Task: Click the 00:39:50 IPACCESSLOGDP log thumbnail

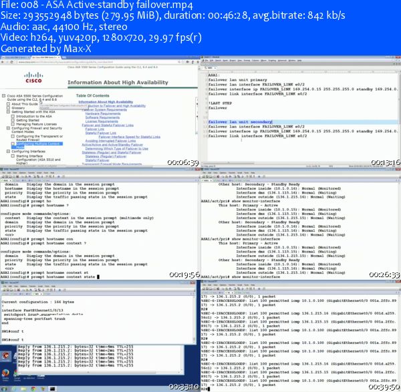Action: [301, 335]
